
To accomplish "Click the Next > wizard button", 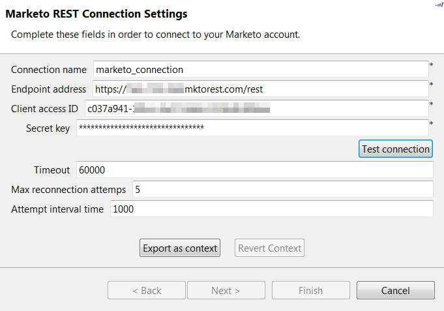I will [x=226, y=290].
